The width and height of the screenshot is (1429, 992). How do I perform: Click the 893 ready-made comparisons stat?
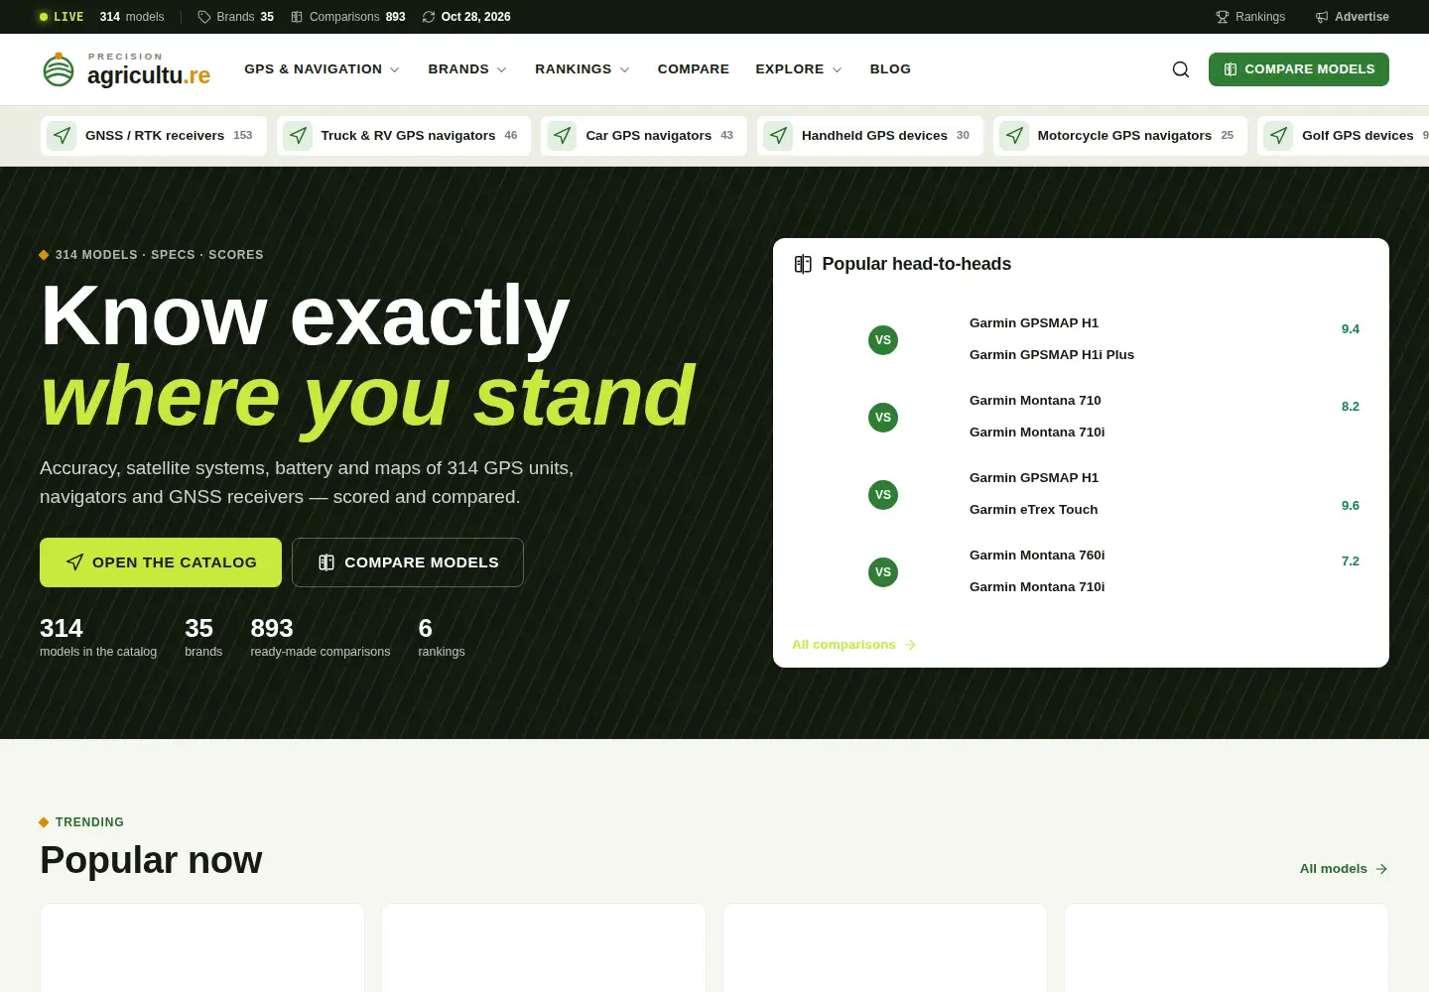coord(321,637)
